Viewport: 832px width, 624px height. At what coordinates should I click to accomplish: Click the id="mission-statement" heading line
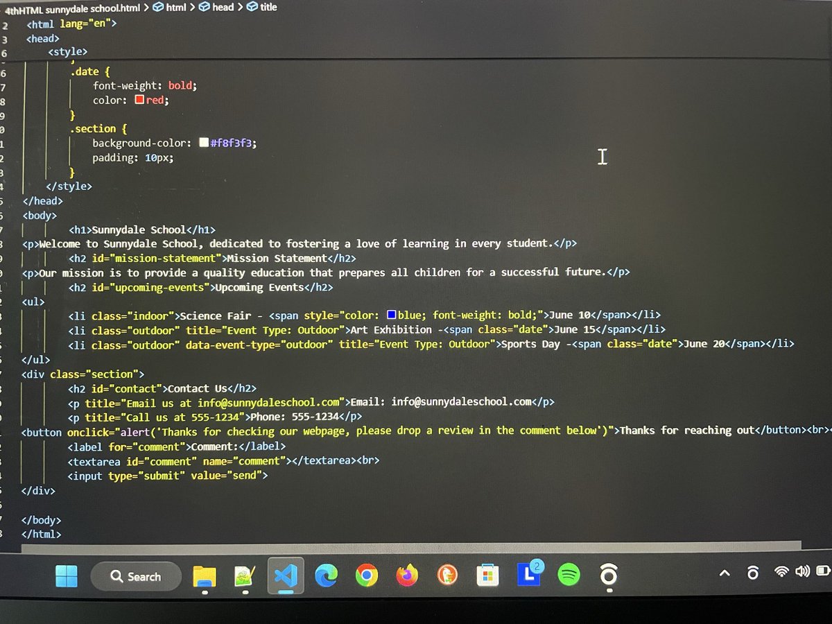(x=212, y=258)
